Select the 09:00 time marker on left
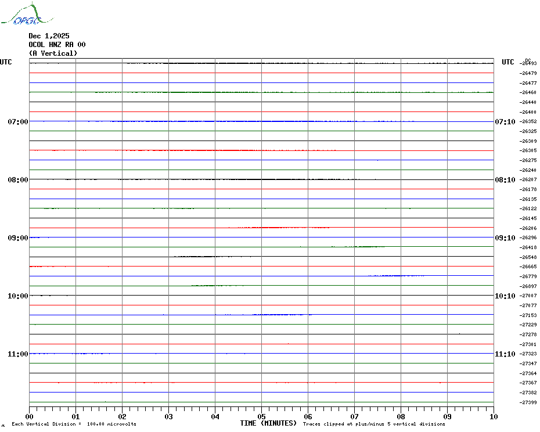 click(x=18, y=238)
